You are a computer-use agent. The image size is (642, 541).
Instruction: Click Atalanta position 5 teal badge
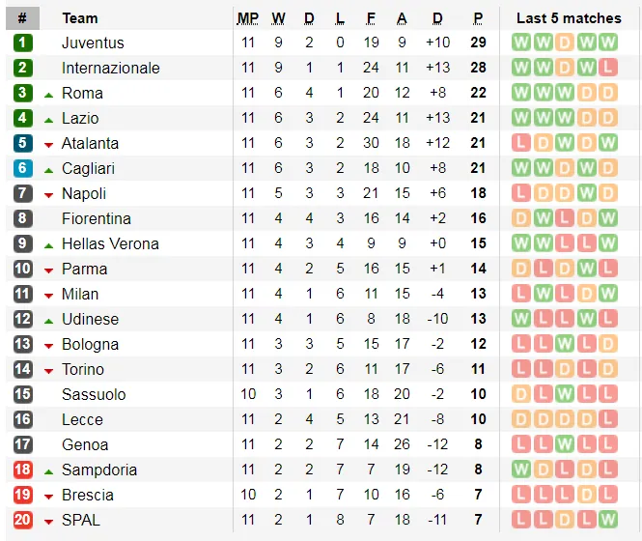pyautogui.click(x=23, y=143)
